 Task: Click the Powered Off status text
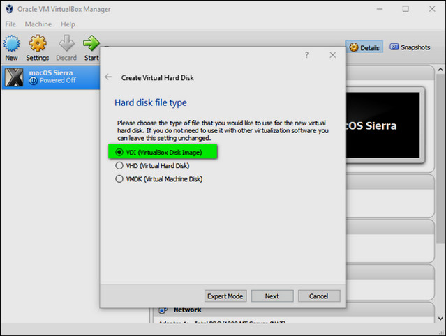coord(58,81)
